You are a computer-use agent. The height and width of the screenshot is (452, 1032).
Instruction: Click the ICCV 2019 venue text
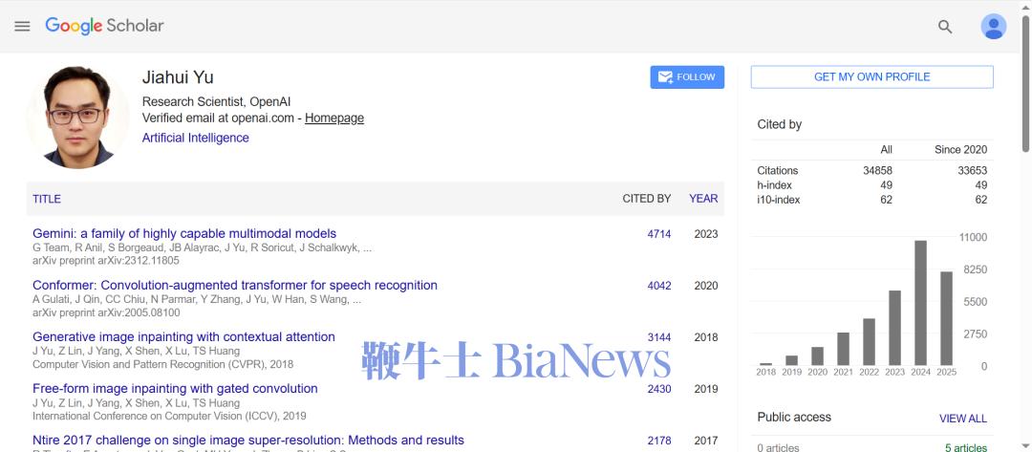point(169,416)
